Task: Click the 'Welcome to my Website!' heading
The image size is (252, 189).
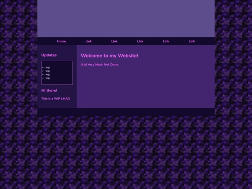Action: tap(110, 56)
